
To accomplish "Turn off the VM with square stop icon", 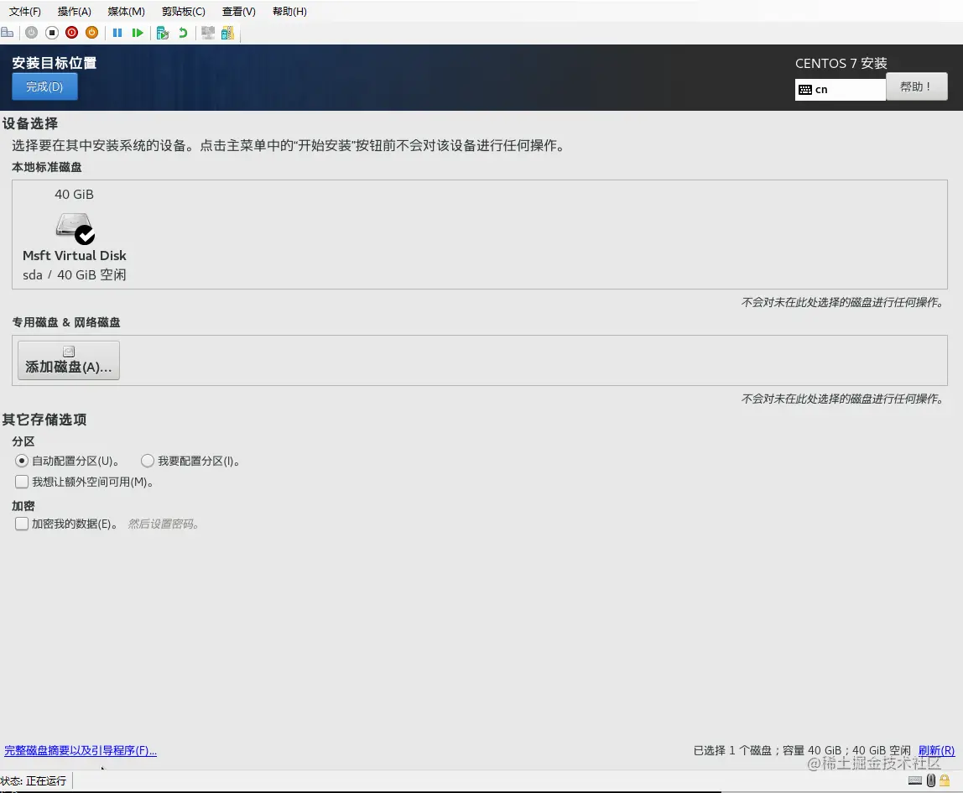I will point(52,33).
